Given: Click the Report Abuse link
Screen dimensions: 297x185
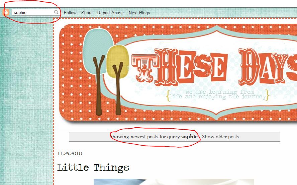Looking at the screenshot, I should coord(110,13).
